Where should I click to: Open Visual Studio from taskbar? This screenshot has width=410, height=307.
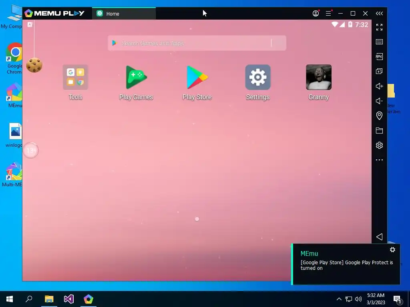click(69, 299)
